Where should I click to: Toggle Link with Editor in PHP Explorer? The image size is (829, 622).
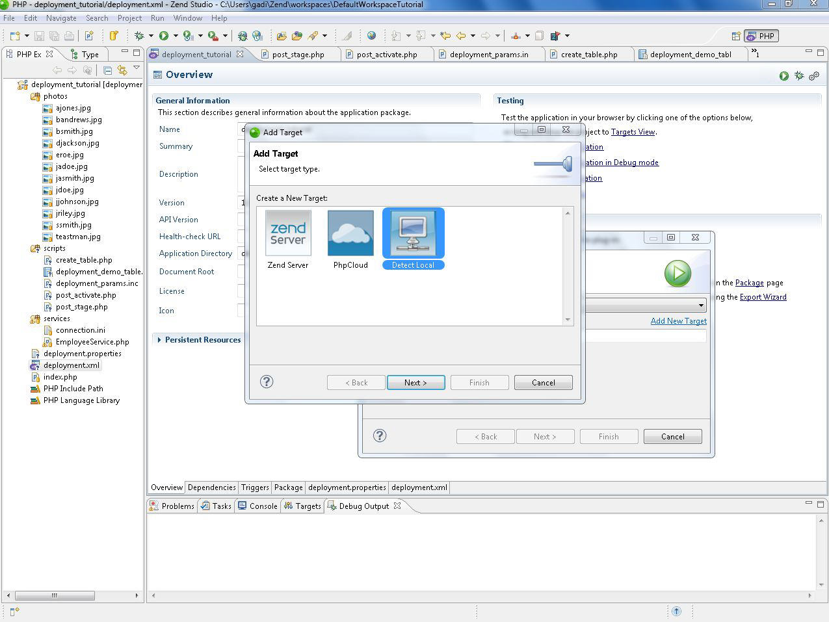(x=122, y=70)
